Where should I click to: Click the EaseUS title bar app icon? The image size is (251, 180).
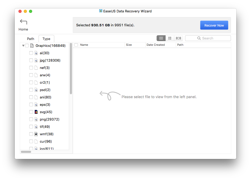pos(101,11)
